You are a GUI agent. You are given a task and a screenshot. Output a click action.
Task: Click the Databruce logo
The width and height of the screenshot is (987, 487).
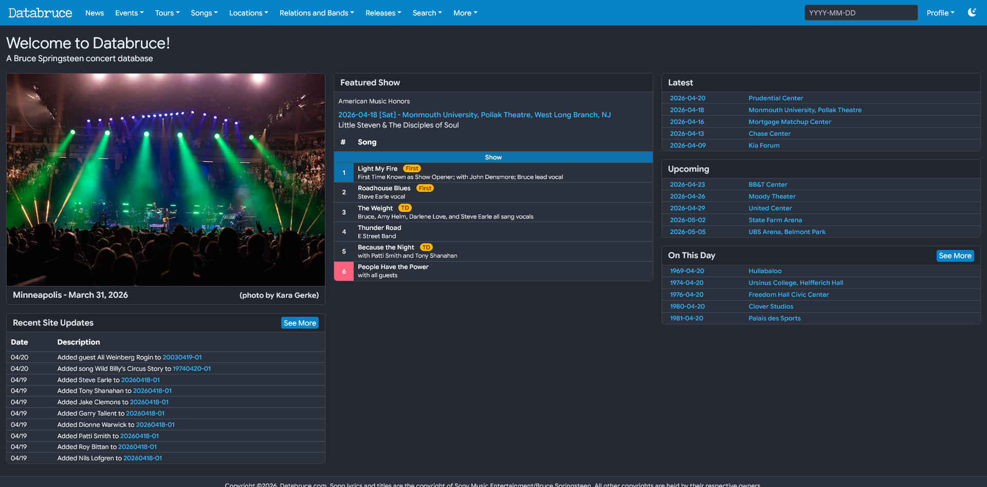click(40, 13)
